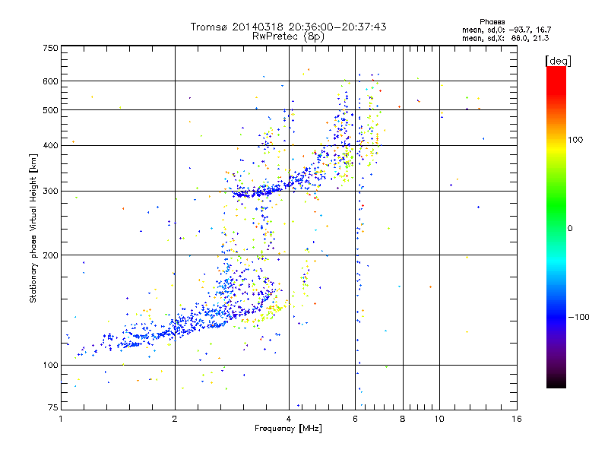
Task: Click the plot title "Tromsø 20140318 20:36:00-20:37:43"
Action: tap(288, 27)
